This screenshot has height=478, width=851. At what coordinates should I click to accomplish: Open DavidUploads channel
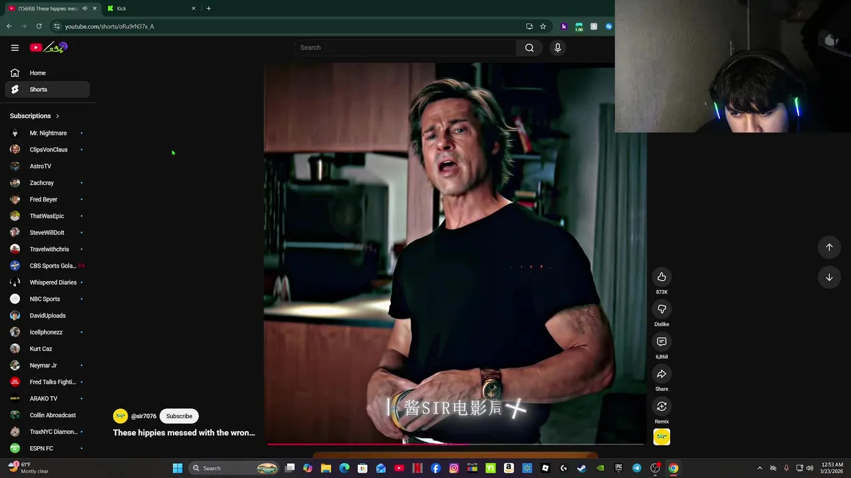[x=47, y=315]
